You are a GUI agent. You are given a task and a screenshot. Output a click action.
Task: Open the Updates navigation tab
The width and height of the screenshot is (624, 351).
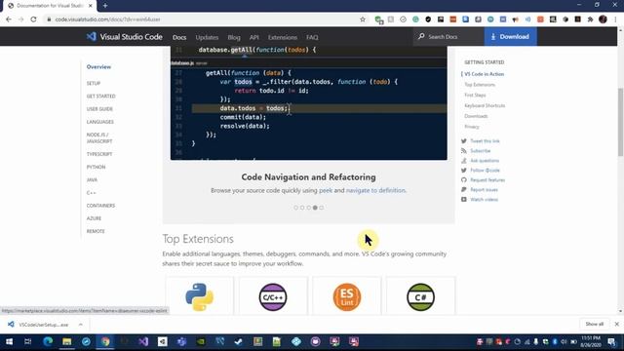click(207, 37)
